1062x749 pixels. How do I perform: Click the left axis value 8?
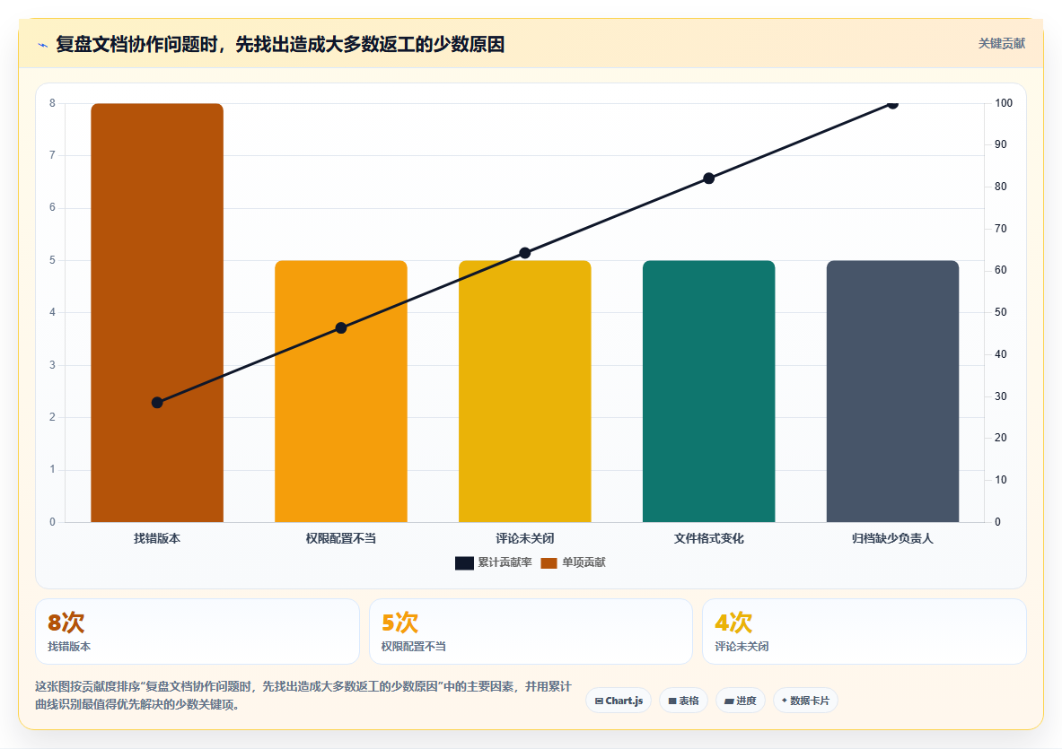coord(52,103)
